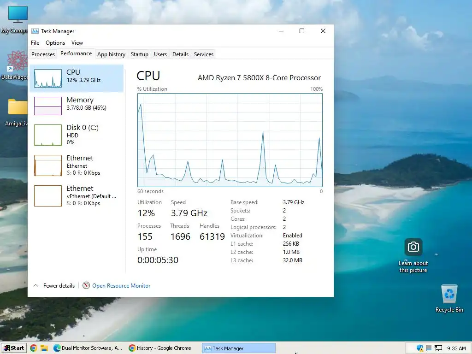Click the L1 cache 256 KB value
Viewport: 472px width, 354px height.
coord(291,244)
